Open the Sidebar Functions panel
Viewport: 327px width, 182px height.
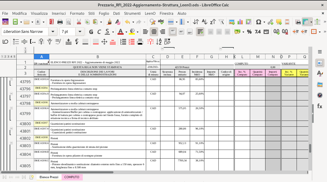click(x=320, y=106)
